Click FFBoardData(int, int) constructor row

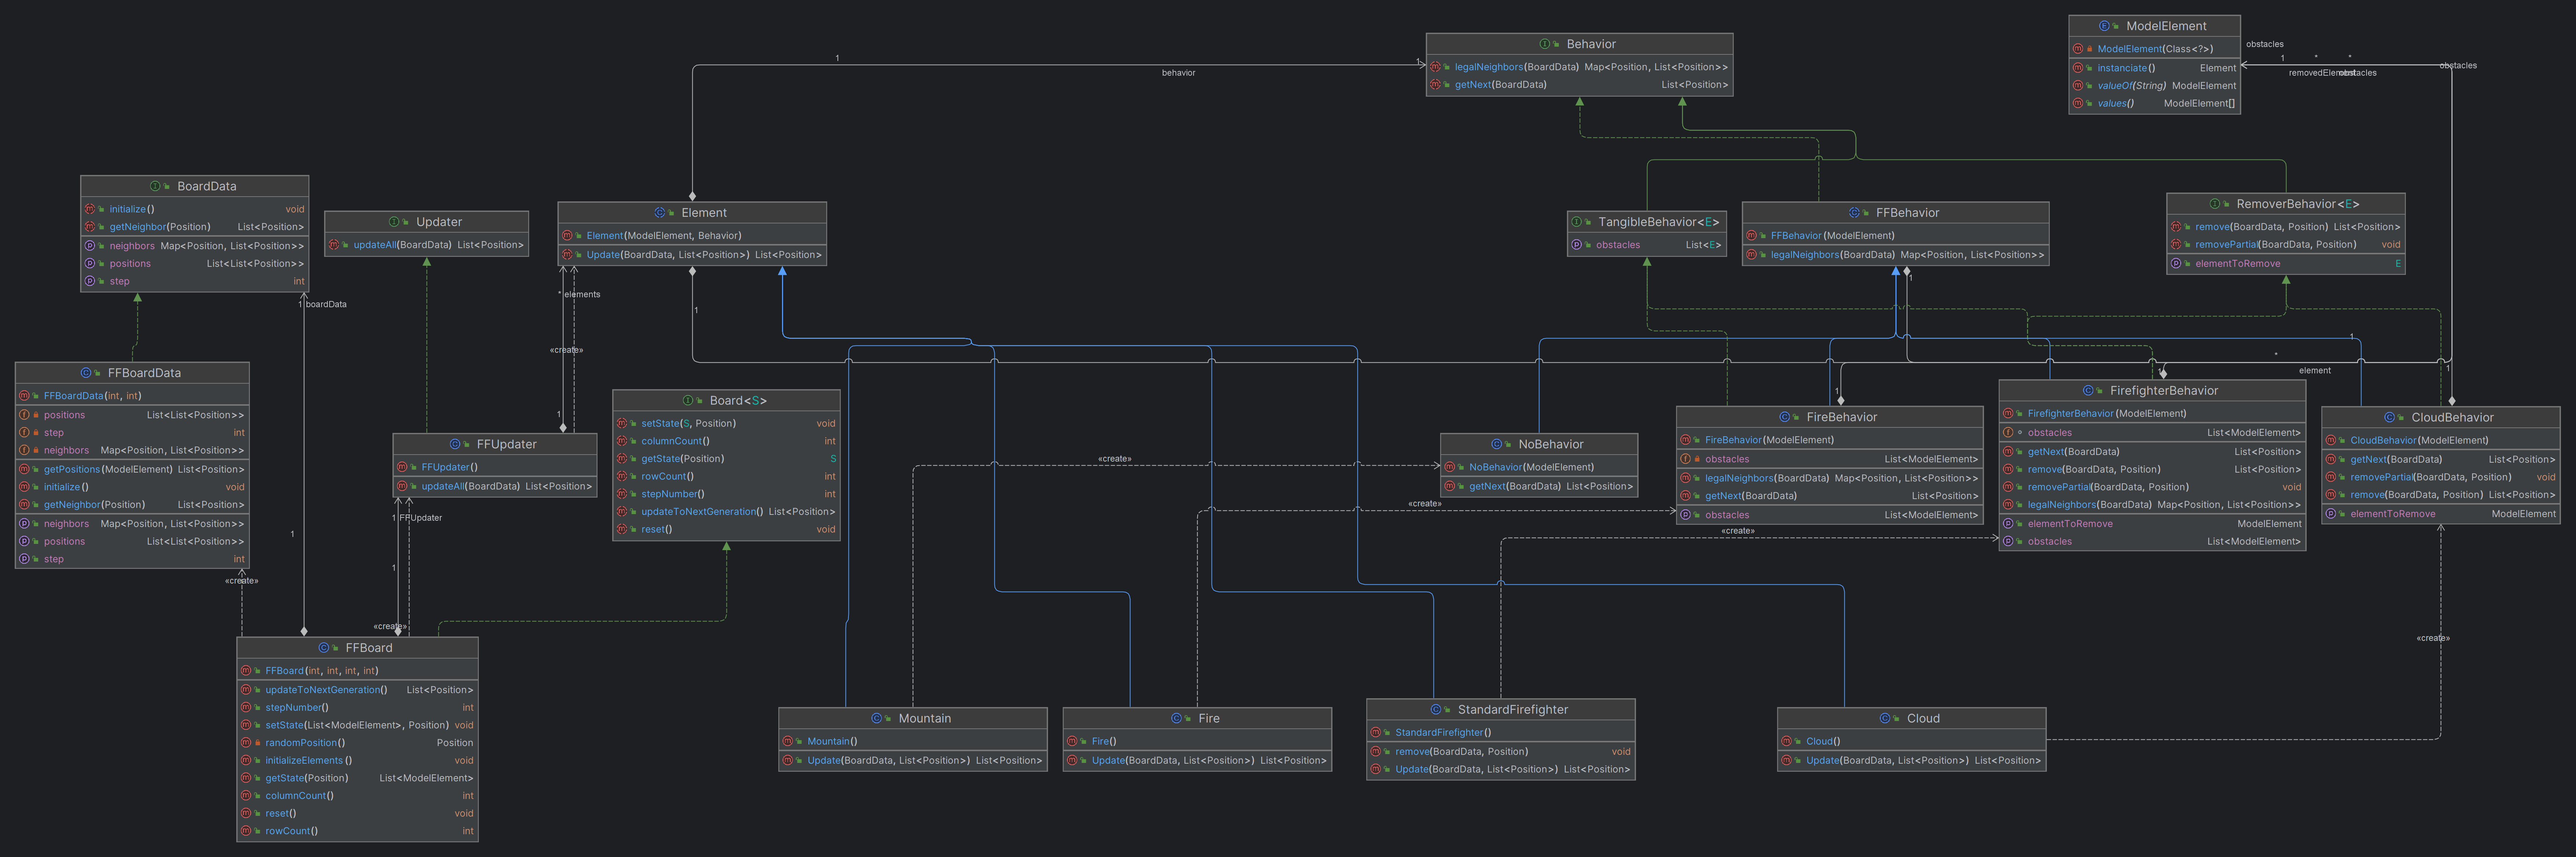point(132,396)
